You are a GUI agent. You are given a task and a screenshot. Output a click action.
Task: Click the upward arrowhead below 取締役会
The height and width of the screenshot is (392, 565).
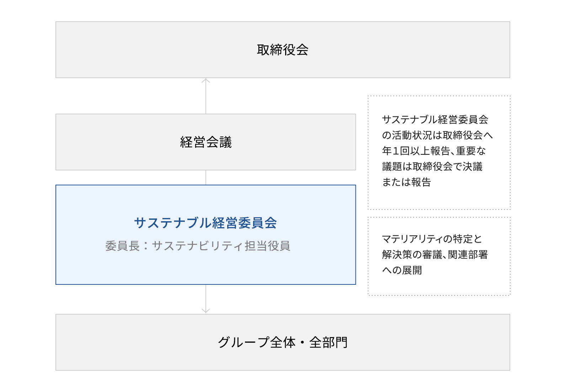click(x=206, y=81)
